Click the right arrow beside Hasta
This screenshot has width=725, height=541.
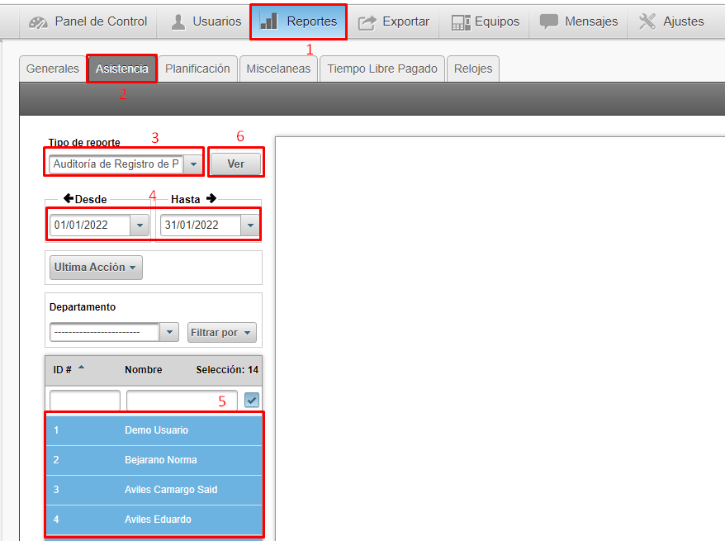211,199
